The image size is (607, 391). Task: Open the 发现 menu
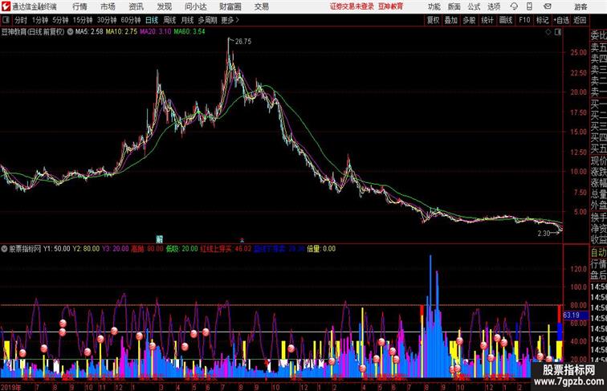pos(164,6)
